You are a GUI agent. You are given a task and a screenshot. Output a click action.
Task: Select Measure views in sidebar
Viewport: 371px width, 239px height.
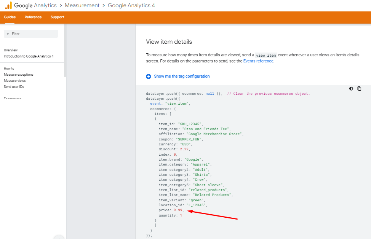tap(15, 81)
